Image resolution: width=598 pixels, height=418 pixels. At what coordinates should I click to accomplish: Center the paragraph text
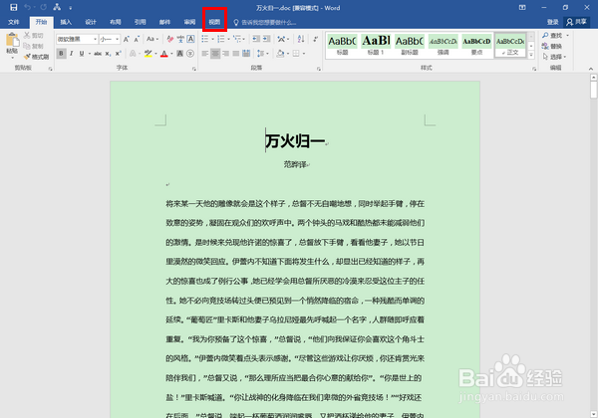click(215, 54)
